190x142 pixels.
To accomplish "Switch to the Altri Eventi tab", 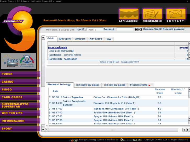I will tap(96, 39).
